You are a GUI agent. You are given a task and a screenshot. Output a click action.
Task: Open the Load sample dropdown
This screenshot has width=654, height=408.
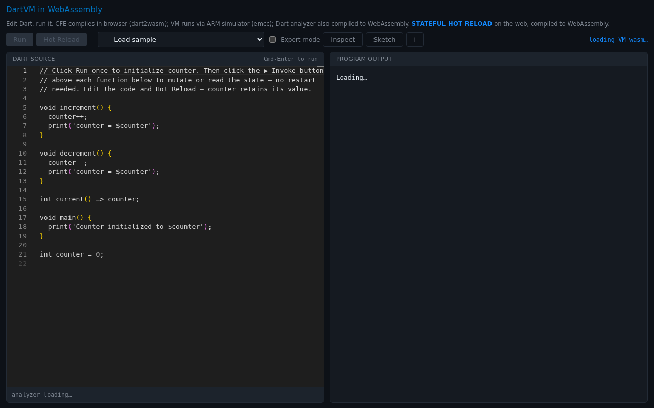coord(181,40)
